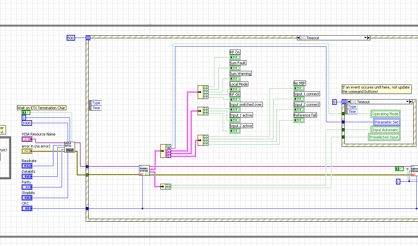Select the error in cluster terminal

point(27,151)
